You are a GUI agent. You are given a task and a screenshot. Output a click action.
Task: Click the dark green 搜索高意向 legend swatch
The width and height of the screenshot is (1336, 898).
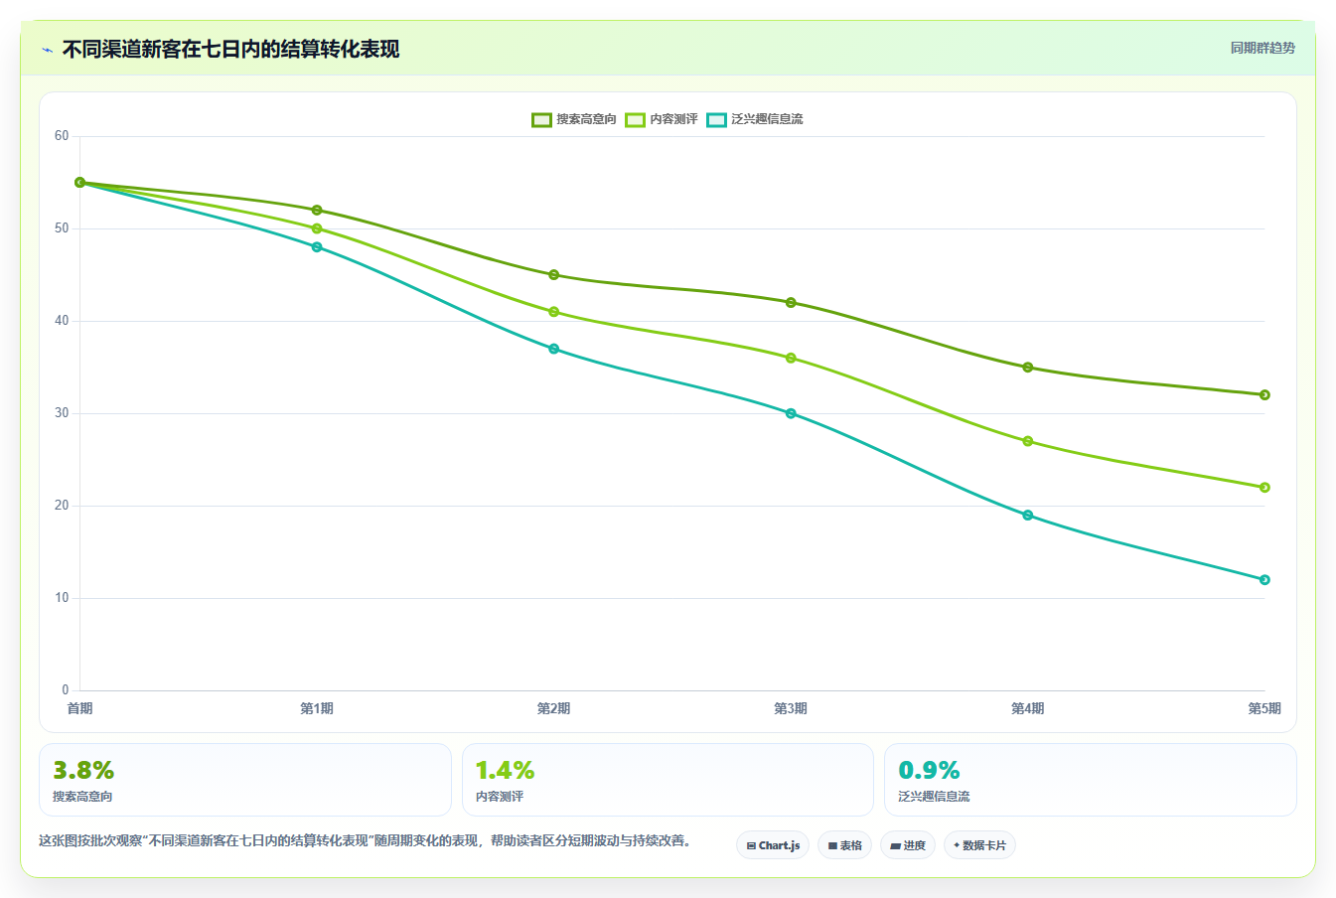coord(541,119)
